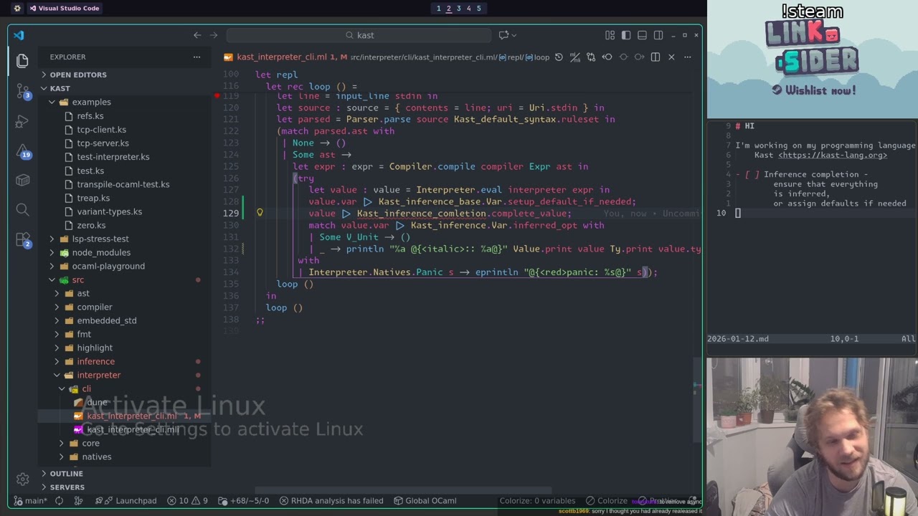Image resolution: width=918 pixels, height=516 pixels.
Task: Open the editor more actions ellipsis
Action: tap(687, 57)
